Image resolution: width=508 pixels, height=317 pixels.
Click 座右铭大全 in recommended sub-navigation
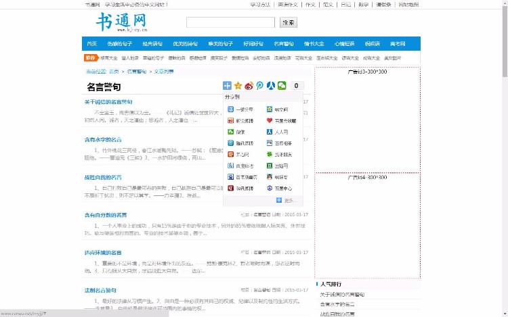[327, 58]
